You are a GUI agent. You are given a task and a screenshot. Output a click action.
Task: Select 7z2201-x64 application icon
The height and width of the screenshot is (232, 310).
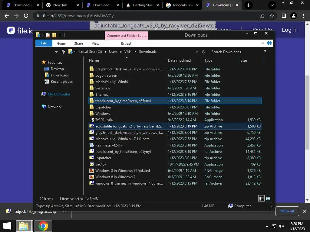tap(91, 120)
